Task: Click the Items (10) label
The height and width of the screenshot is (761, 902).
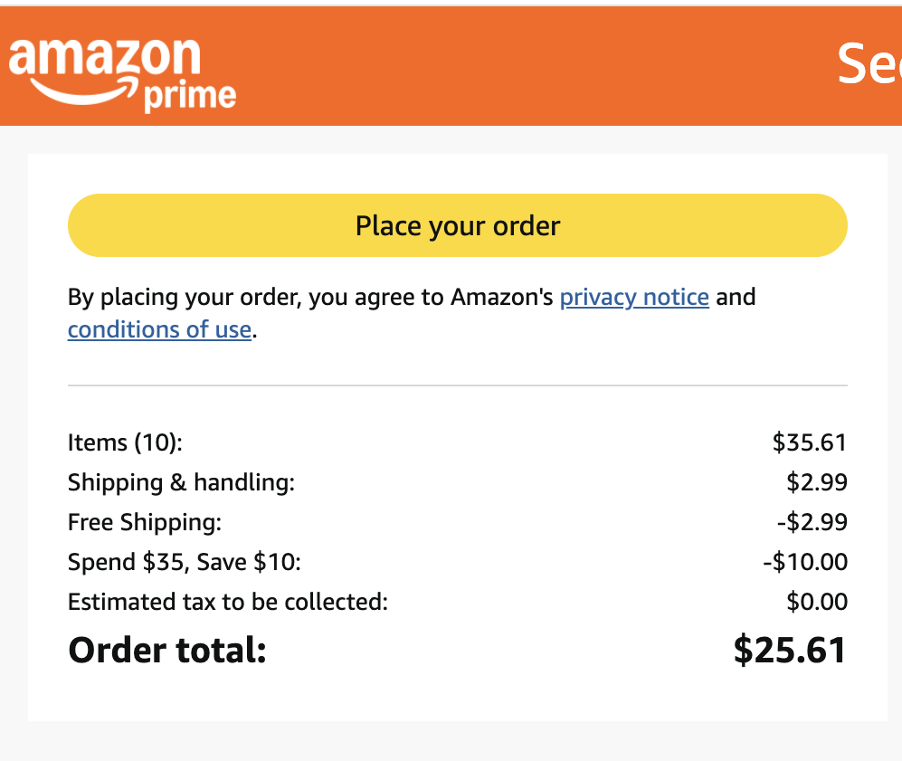Action: [x=125, y=442]
